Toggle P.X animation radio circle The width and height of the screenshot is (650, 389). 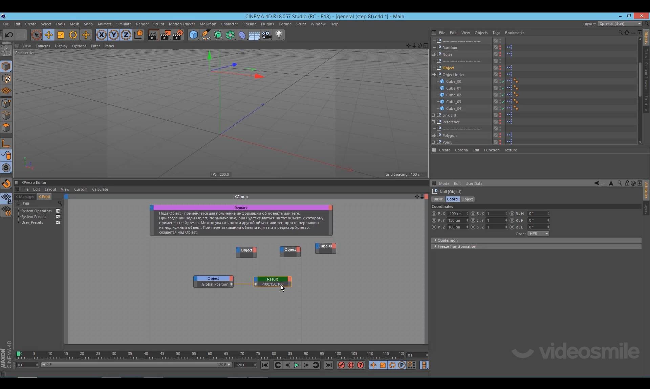coord(434,214)
